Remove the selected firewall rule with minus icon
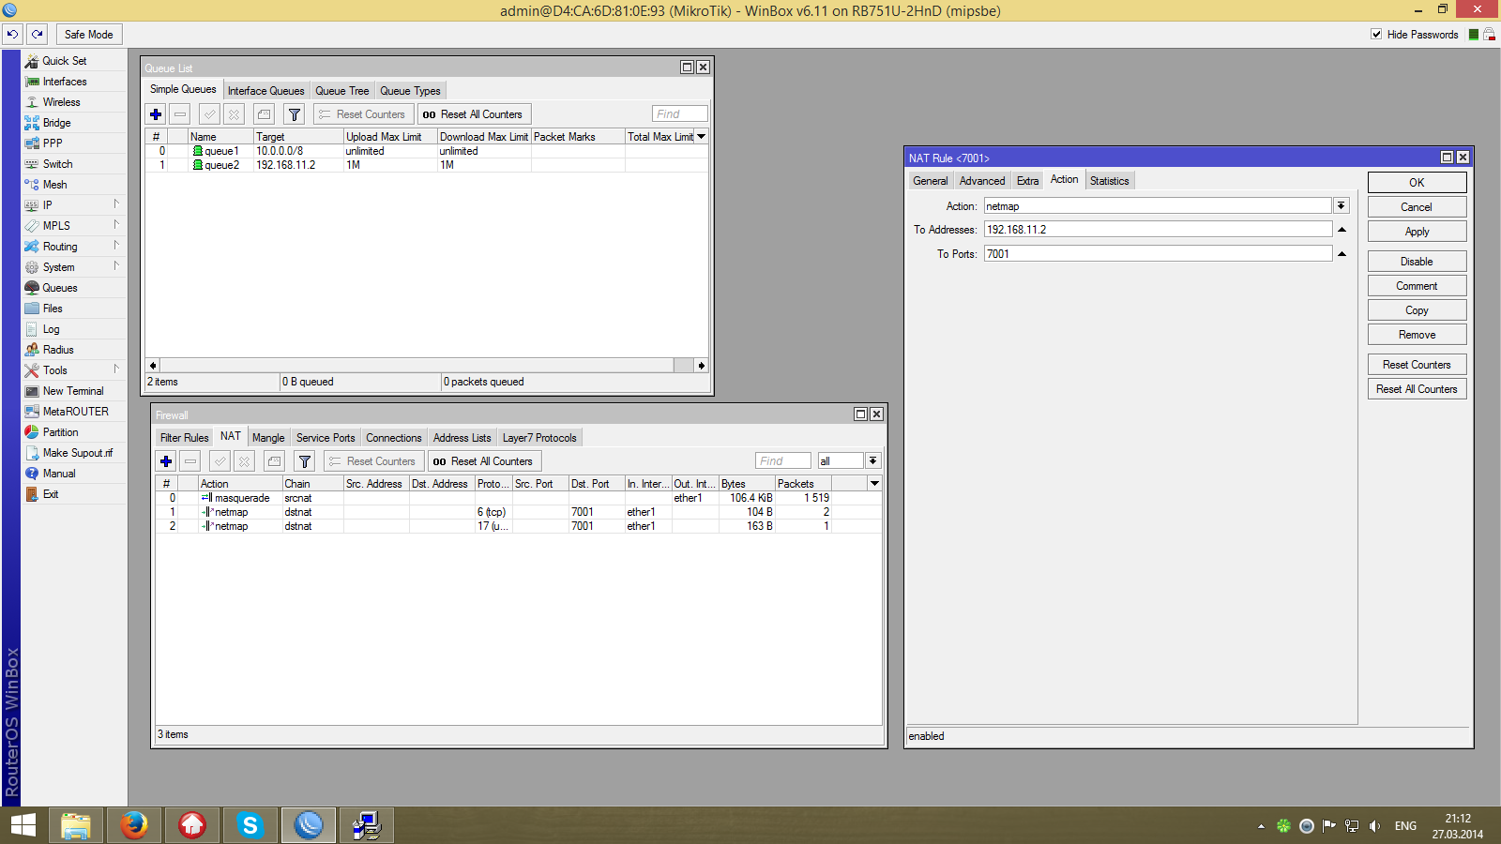Image resolution: width=1501 pixels, height=844 pixels. coord(190,461)
